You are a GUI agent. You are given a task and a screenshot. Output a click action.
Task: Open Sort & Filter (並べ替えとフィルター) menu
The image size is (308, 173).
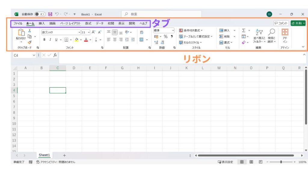click(x=259, y=36)
